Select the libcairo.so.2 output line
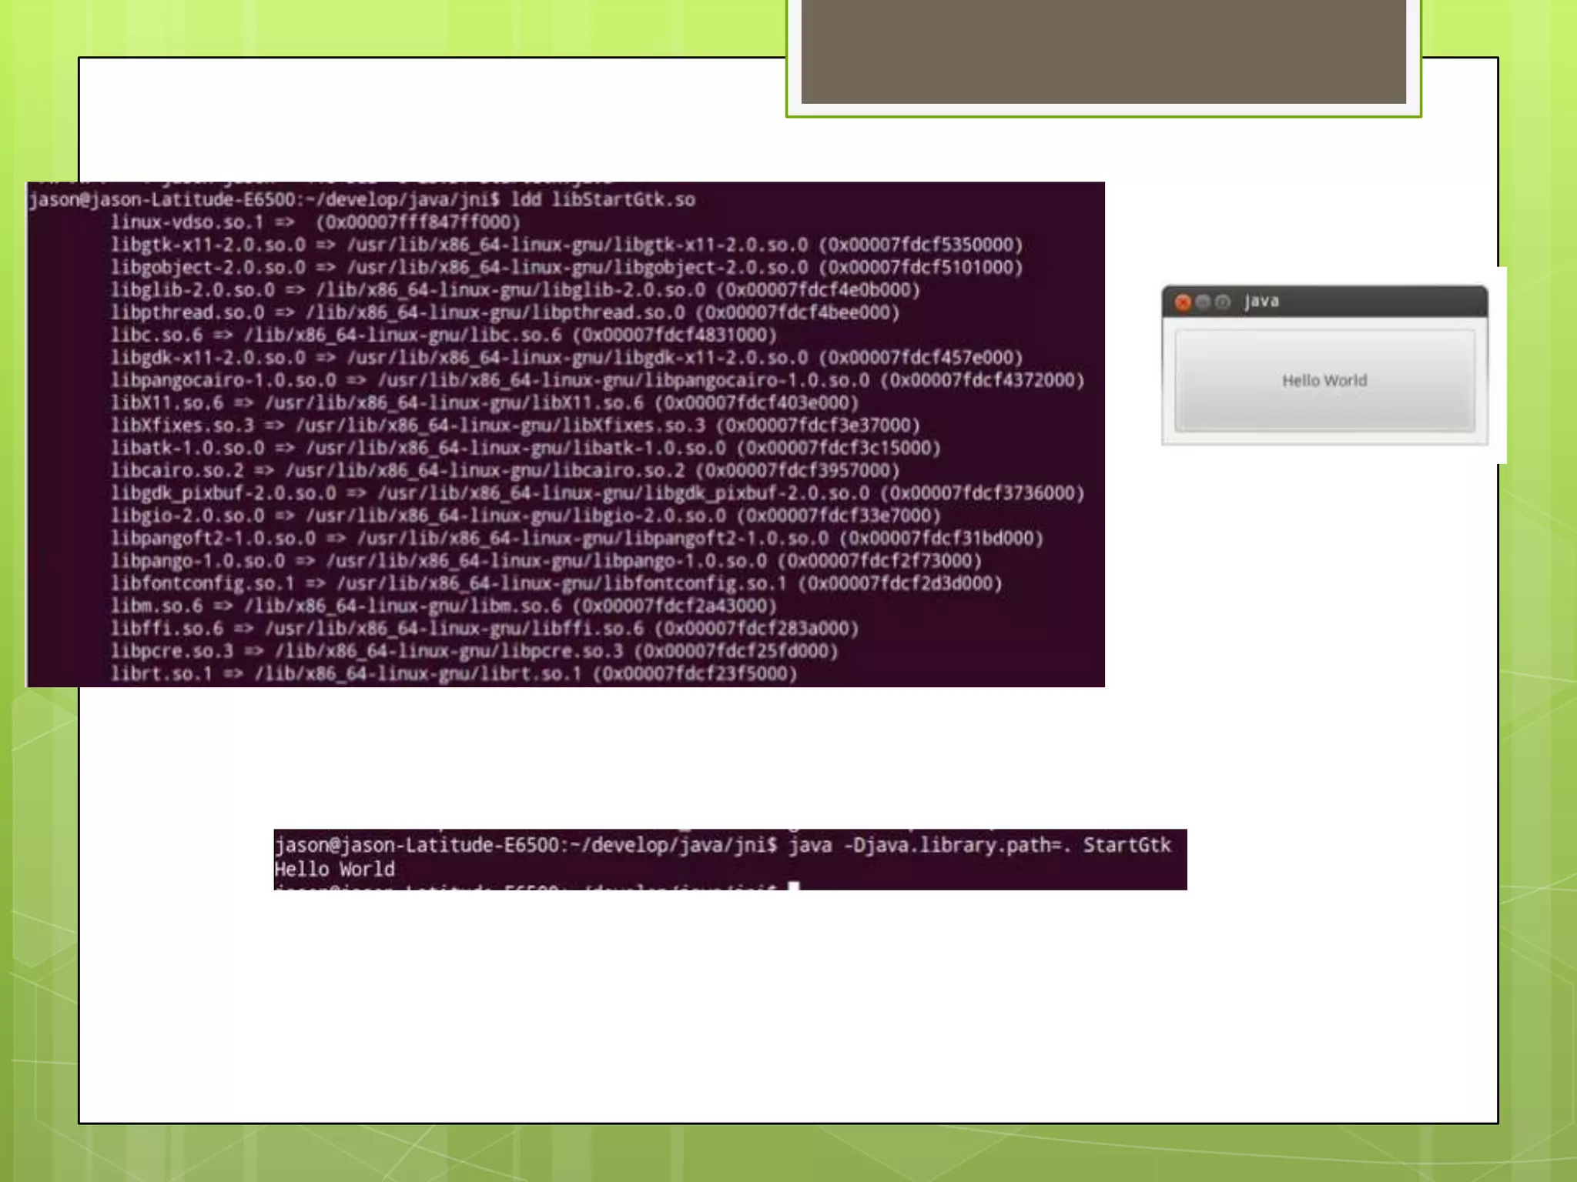The image size is (1577, 1182). (x=504, y=471)
